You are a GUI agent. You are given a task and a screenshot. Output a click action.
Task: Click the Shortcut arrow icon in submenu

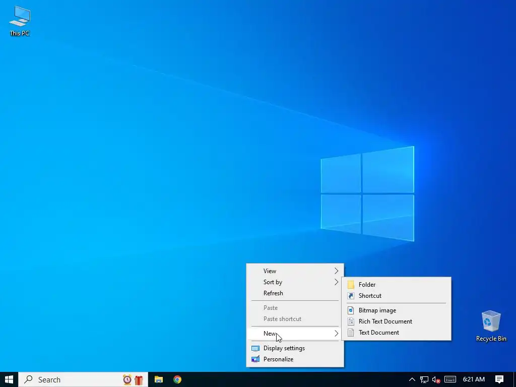coord(351,295)
